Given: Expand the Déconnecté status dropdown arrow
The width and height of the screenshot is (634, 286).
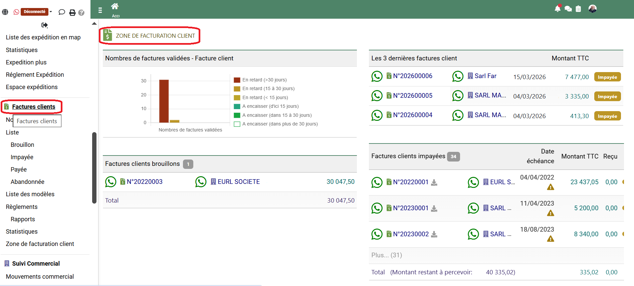Looking at the screenshot, I should [x=51, y=12].
